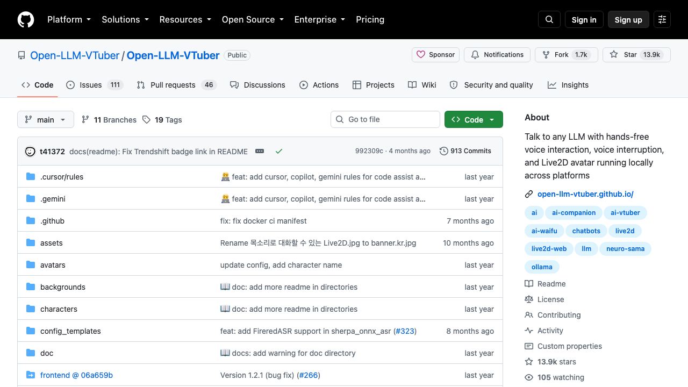
Task: Click the Custom properties icon
Action: point(529,346)
